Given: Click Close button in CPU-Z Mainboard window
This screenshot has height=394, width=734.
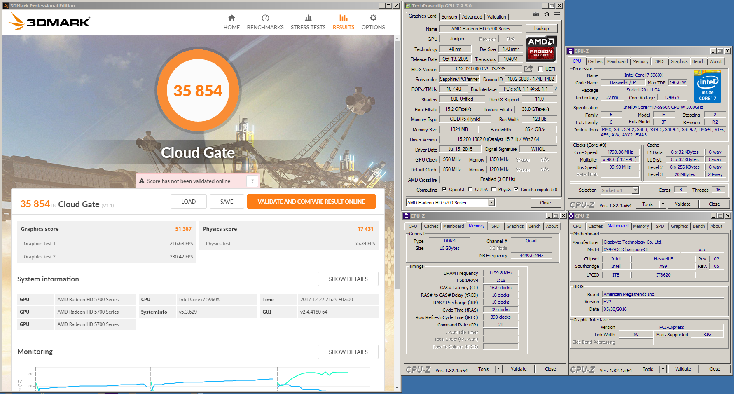Looking at the screenshot, I should click(715, 369).
